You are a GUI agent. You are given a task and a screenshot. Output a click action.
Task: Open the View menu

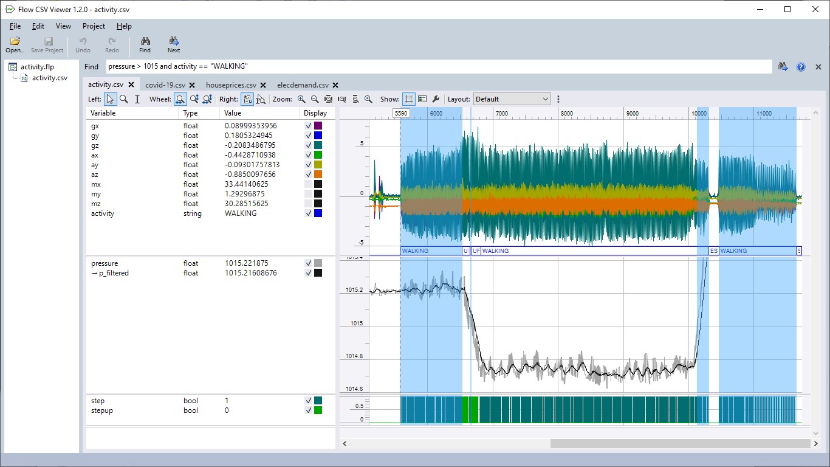pos(63,26)
